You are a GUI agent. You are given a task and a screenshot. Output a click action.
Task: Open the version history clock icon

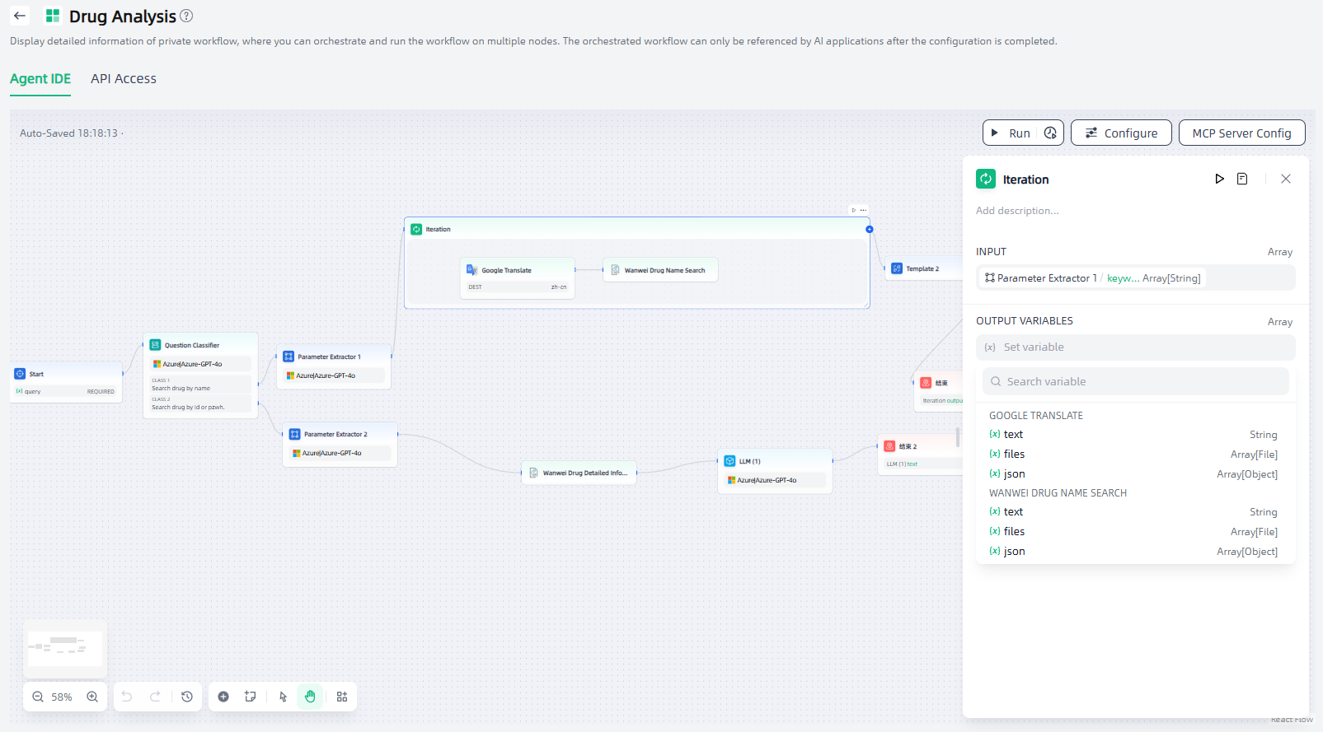click(x=187, y=697)
